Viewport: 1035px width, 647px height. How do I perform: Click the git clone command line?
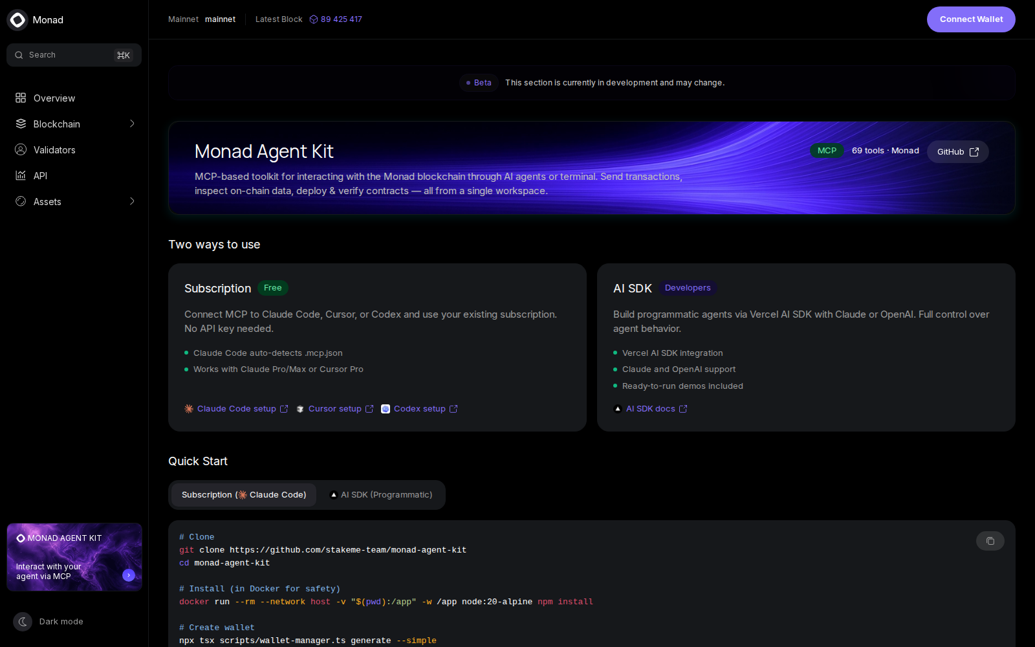[323, 550]
